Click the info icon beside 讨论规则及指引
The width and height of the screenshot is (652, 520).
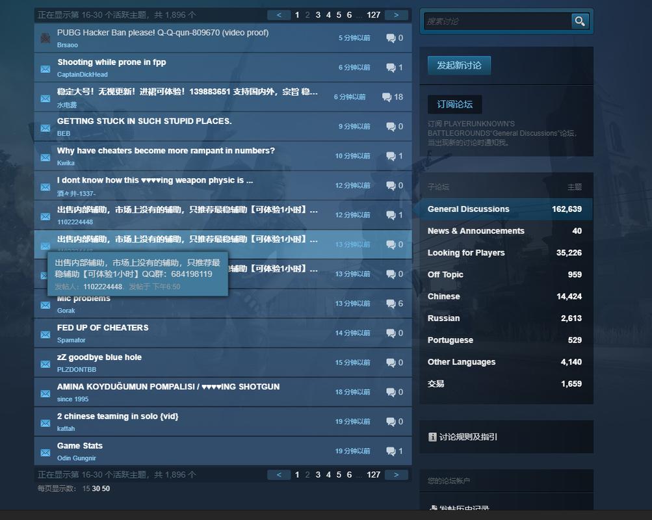tap(432, 437)
